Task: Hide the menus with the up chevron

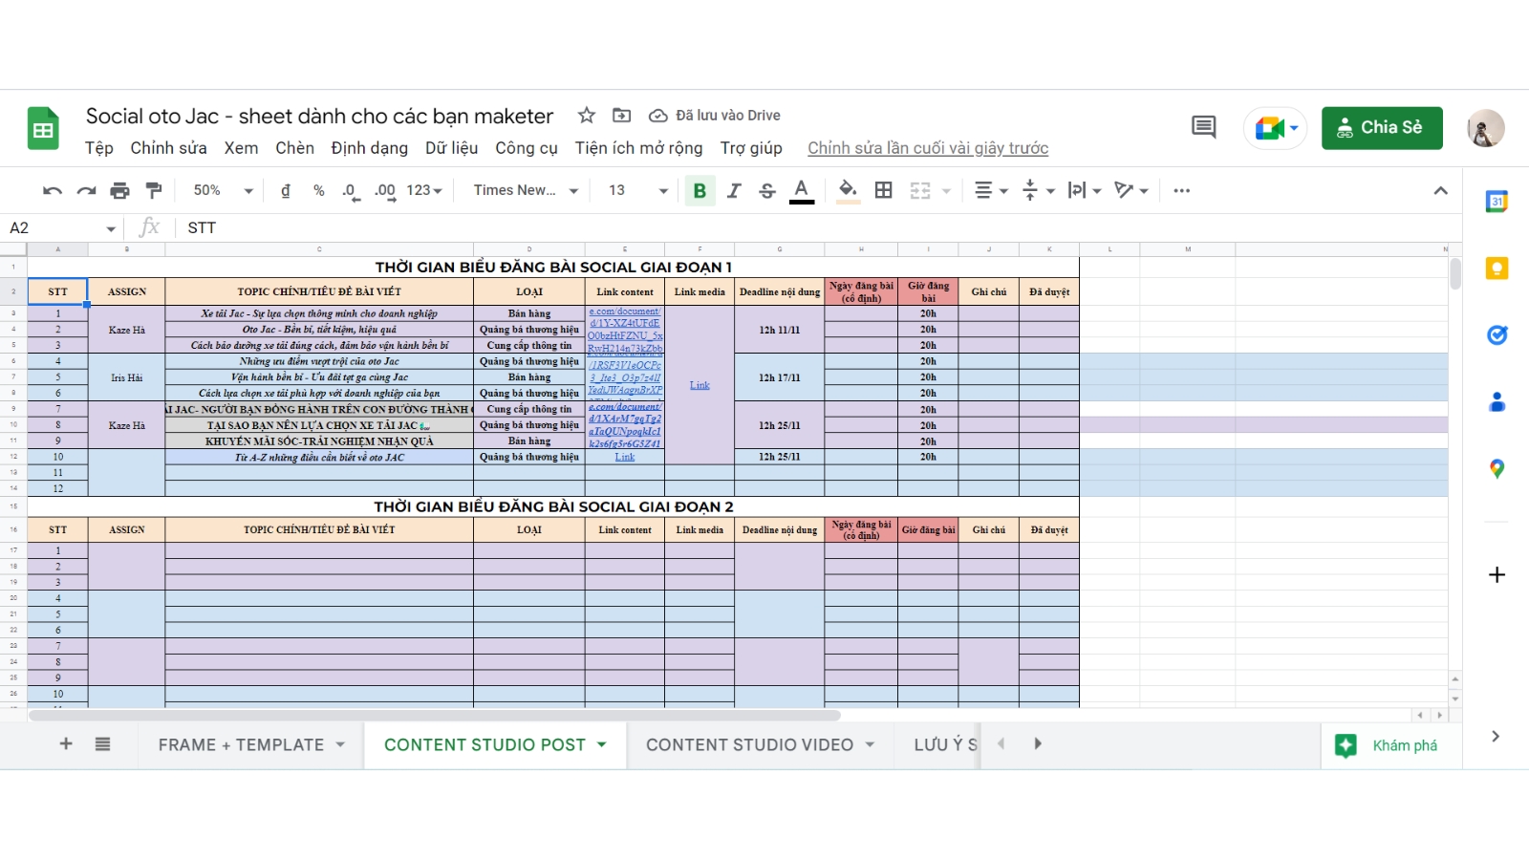Action: point(1440,191)
